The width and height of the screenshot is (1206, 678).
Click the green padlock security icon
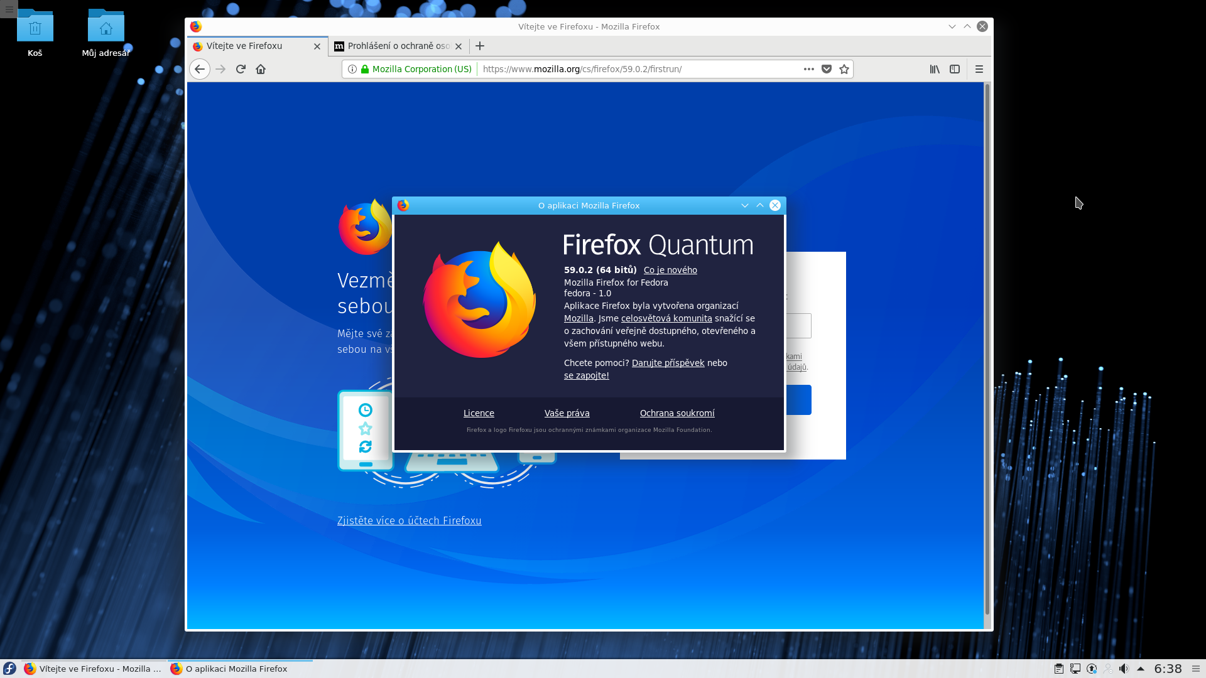pos(365,69)
